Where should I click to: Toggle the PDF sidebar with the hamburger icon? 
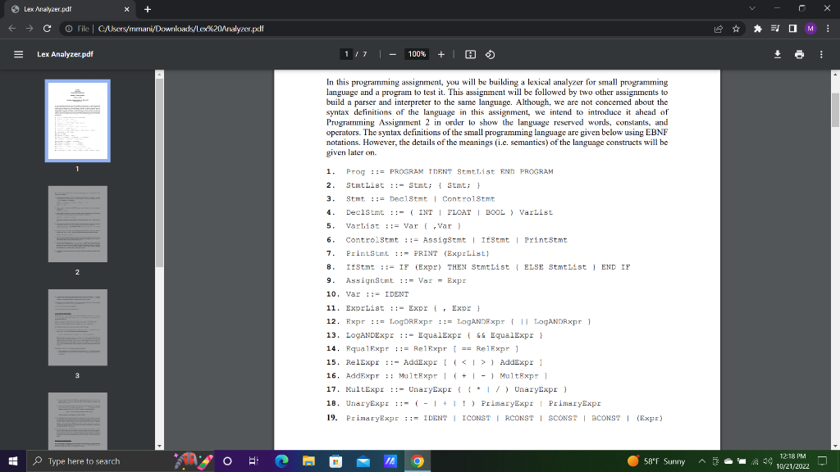(17, 54)
